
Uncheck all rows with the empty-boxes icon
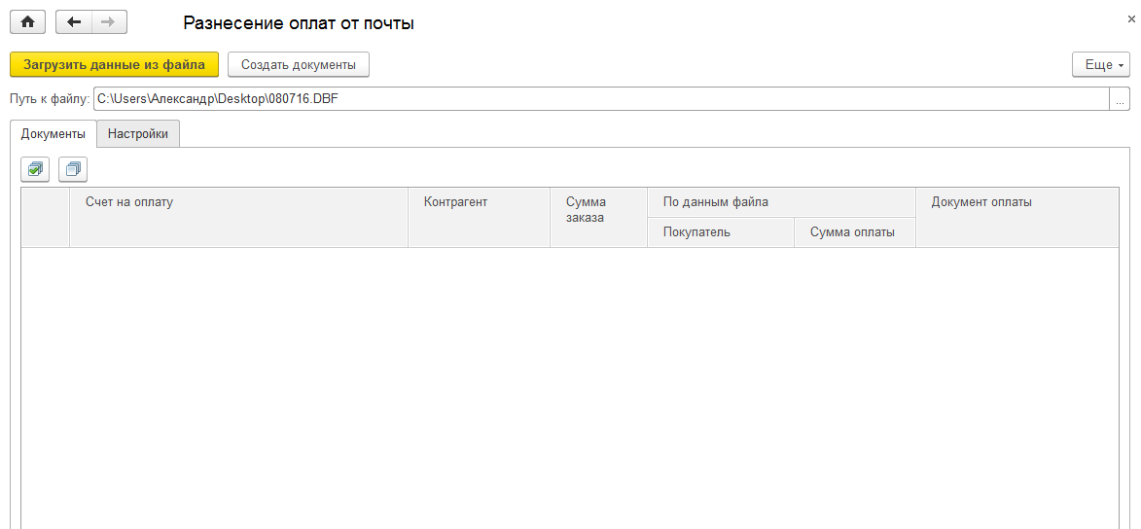(x=73, y=169)
